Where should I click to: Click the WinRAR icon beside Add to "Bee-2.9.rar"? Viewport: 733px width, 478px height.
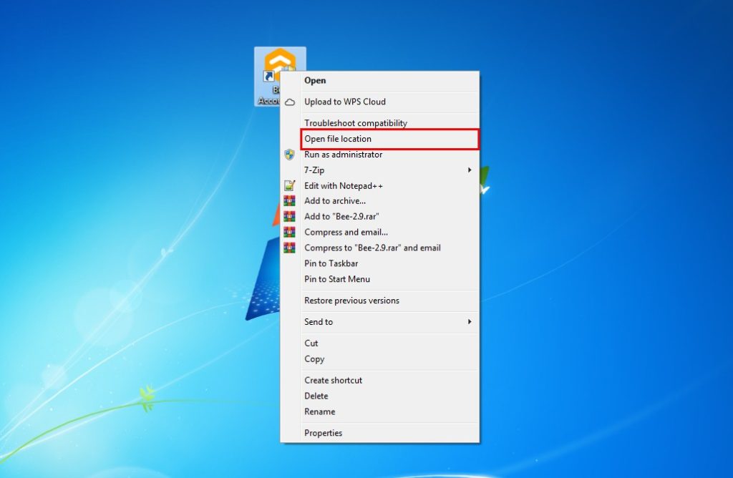pos(290,217)
